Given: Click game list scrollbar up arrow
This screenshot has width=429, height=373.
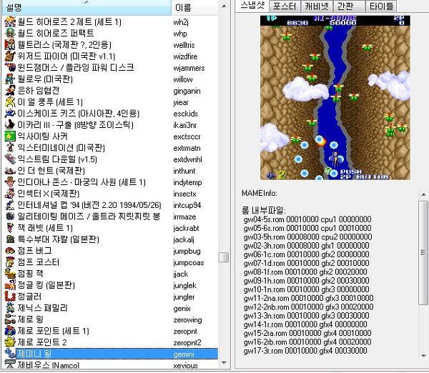Looking at the screenshot, I should 224,6.
